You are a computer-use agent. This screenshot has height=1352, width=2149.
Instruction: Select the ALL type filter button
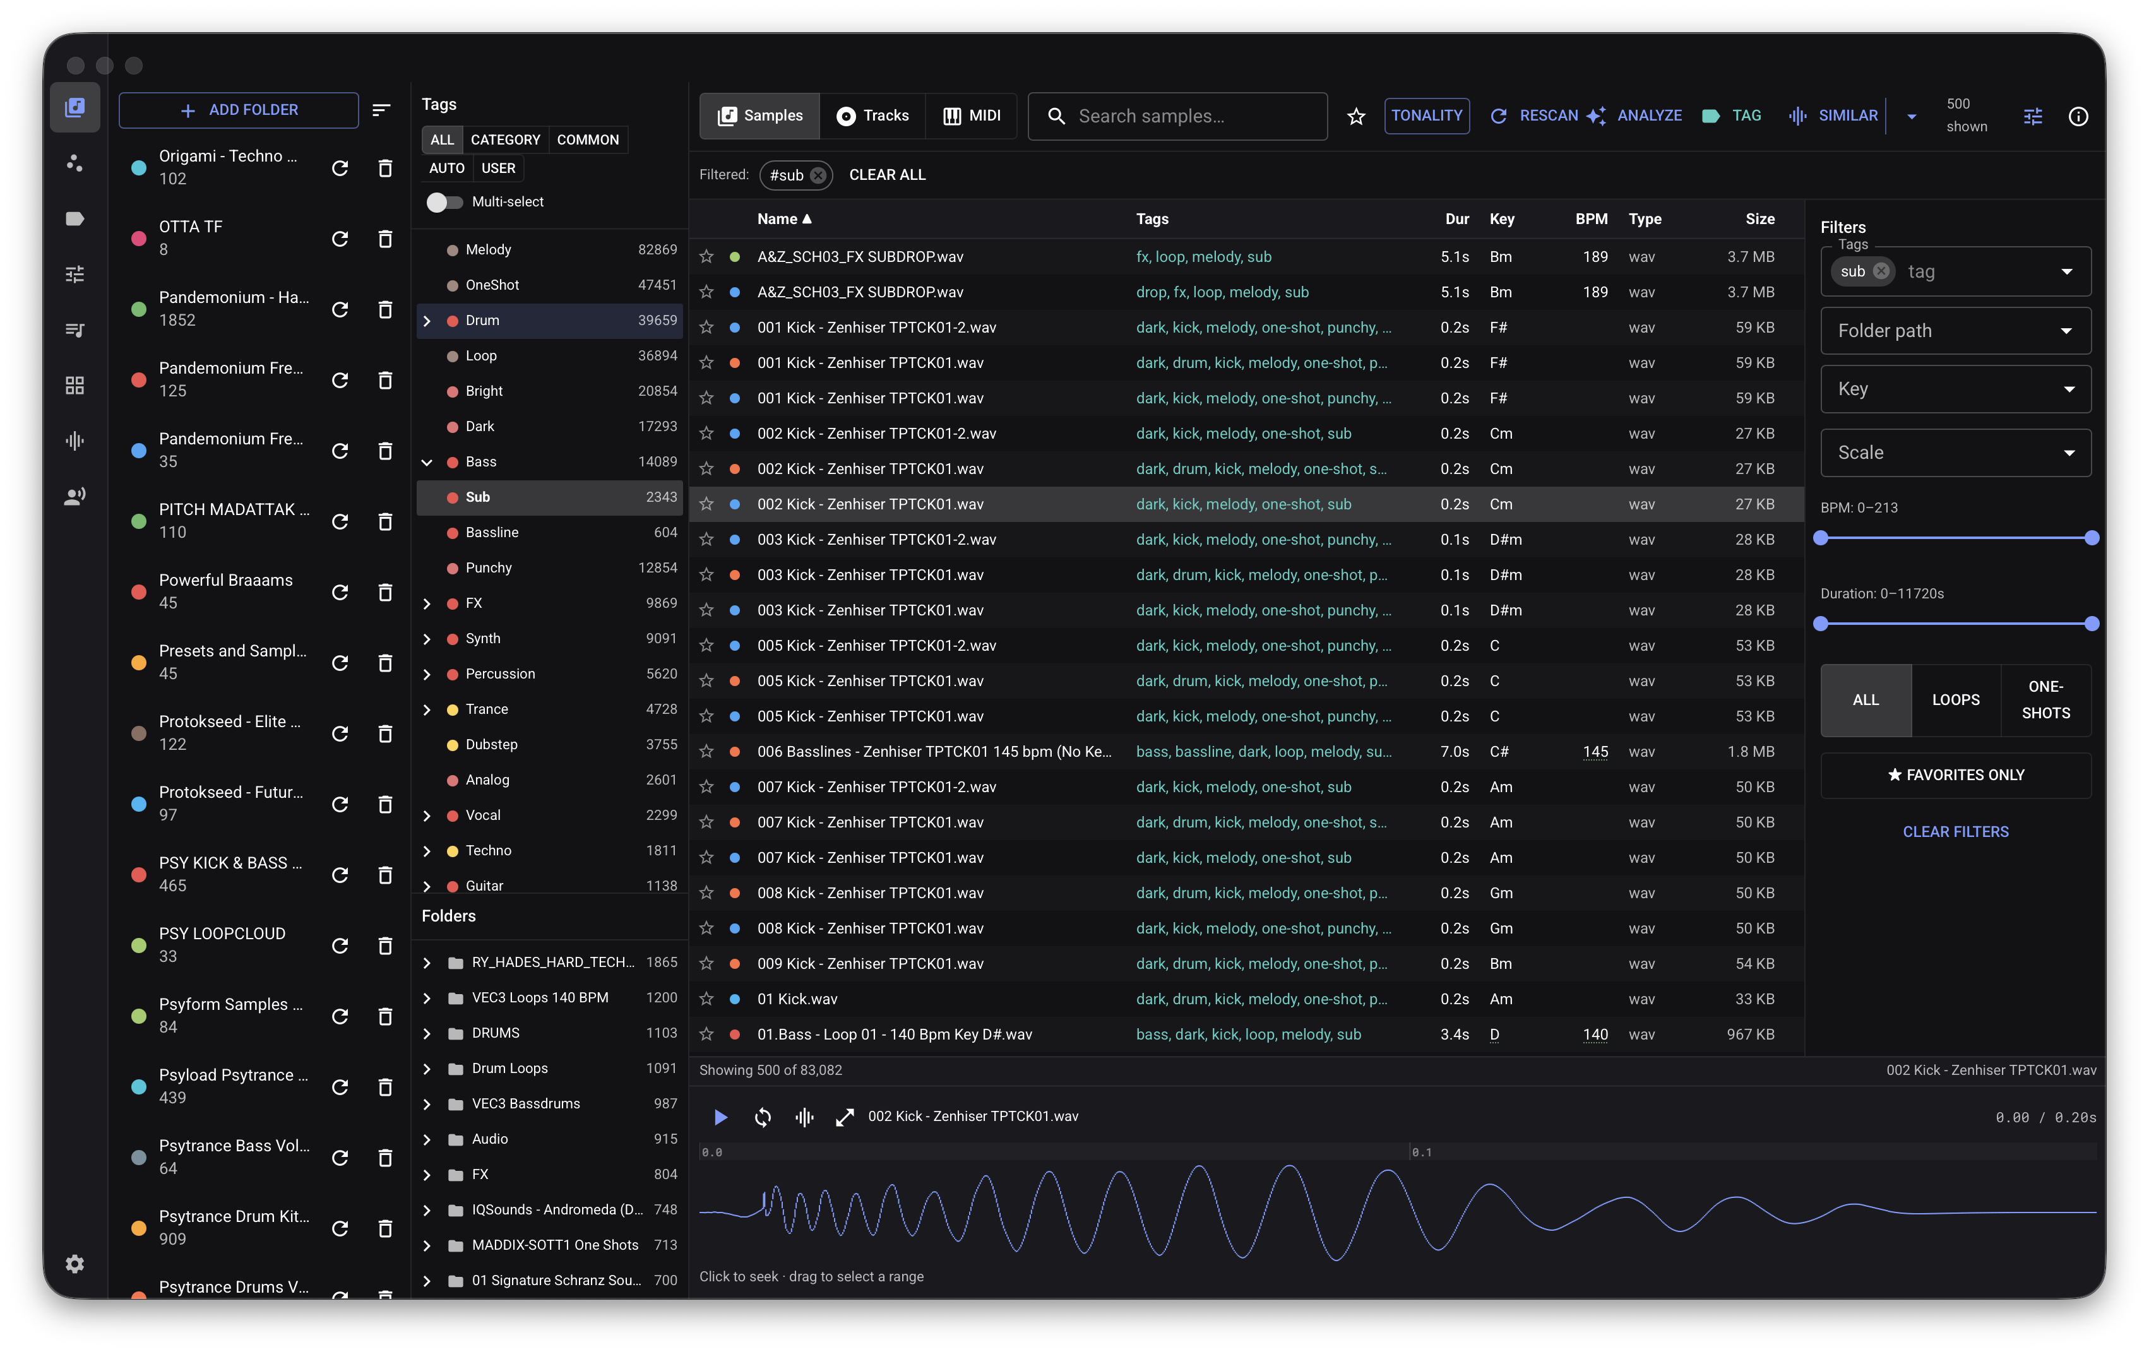point(1865,699)
